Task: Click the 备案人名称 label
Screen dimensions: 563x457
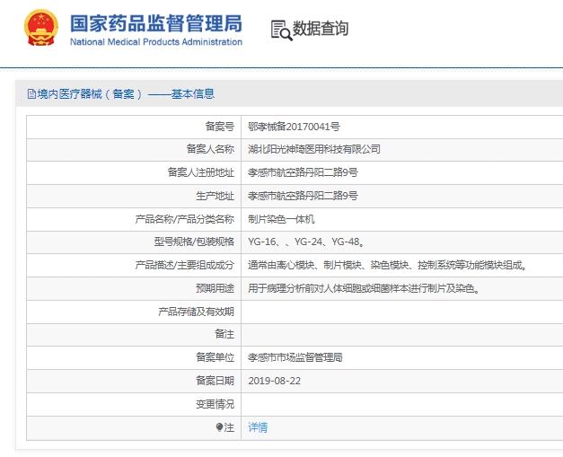Action: (210, 149)
